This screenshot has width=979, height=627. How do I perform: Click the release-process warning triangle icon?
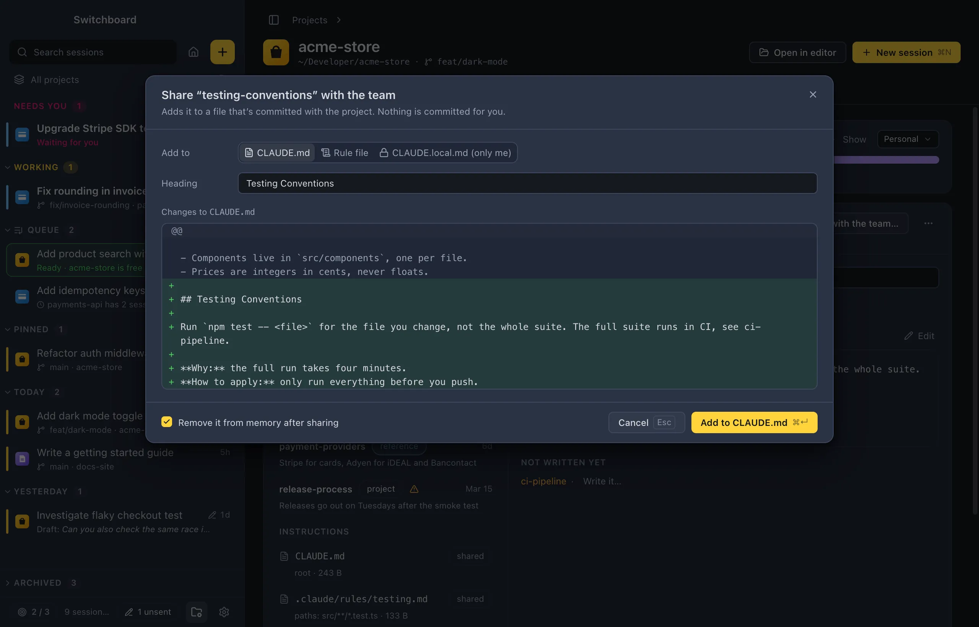tap(414, 489)
